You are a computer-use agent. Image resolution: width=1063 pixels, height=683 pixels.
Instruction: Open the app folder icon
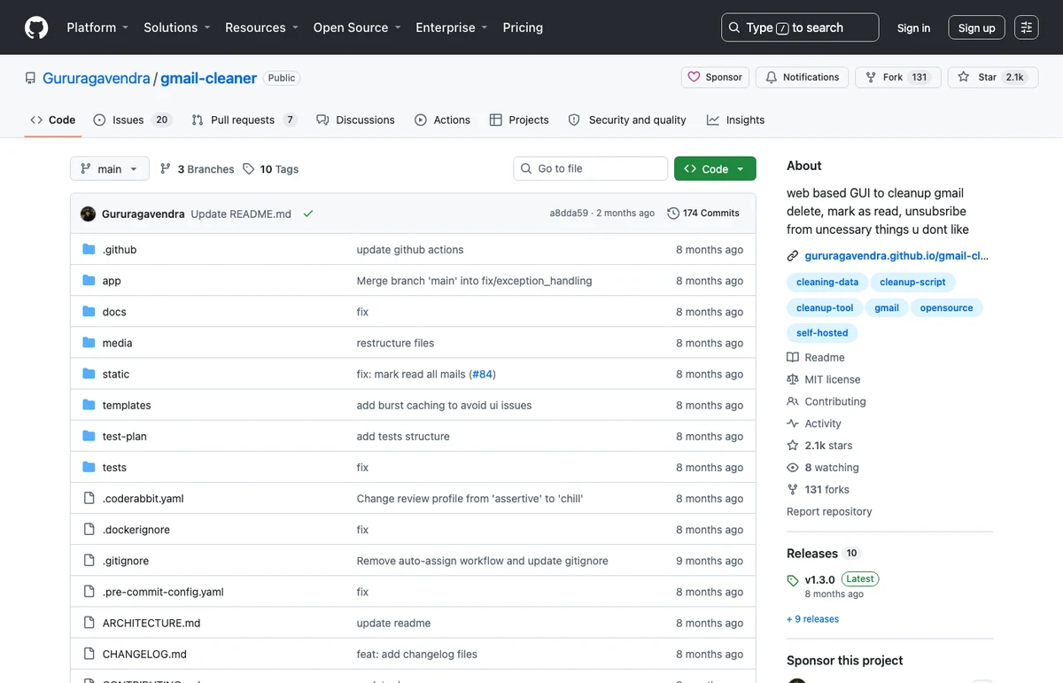point(89,281)
